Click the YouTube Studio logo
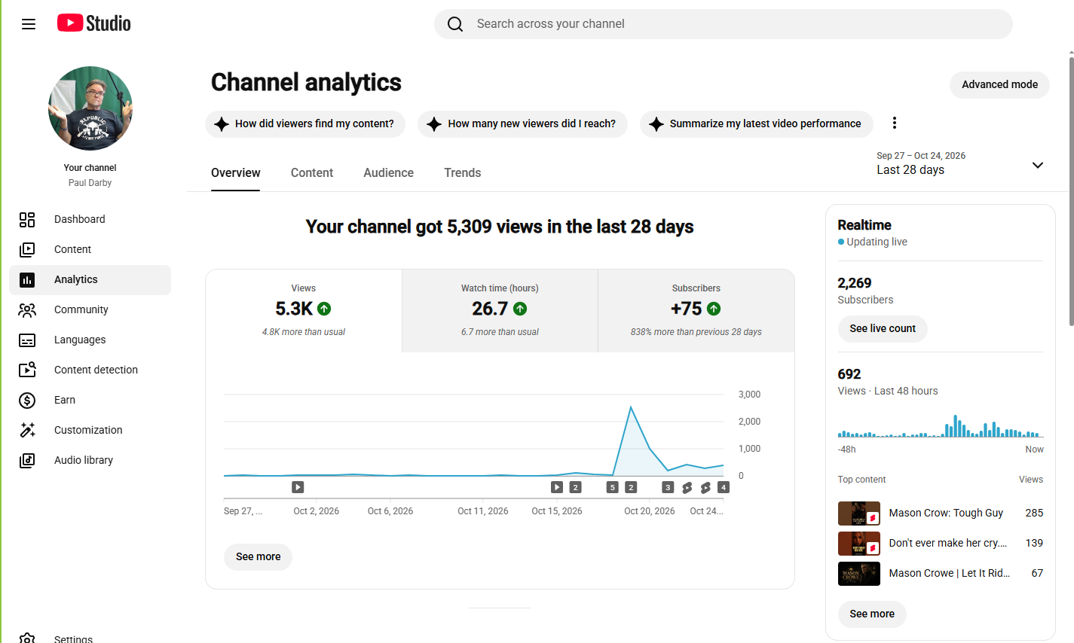Screen dimensions: 1074x643 click(94, 23)
